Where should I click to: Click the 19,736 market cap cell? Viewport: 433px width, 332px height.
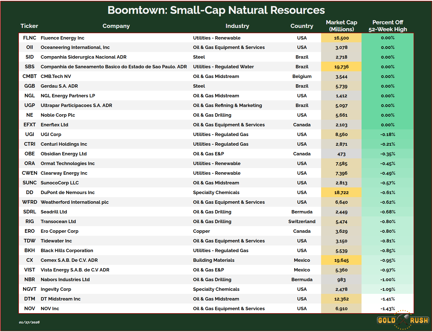tap(341, 67)
